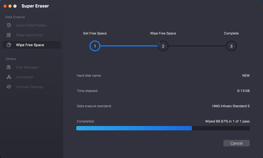Open Disk Manager from sidebar

pos(31,67)
